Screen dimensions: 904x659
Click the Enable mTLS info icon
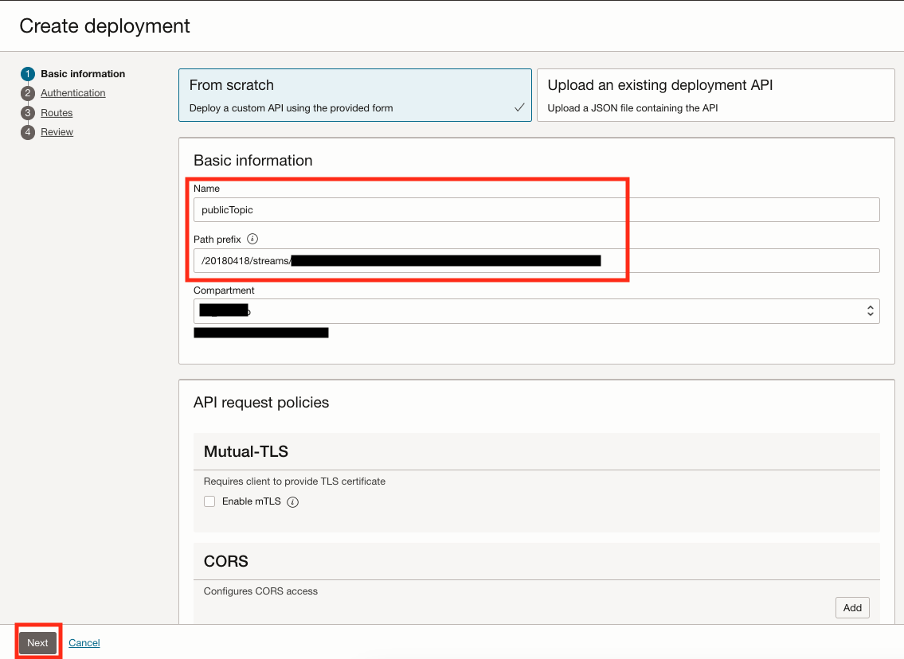tap(293, 501)
